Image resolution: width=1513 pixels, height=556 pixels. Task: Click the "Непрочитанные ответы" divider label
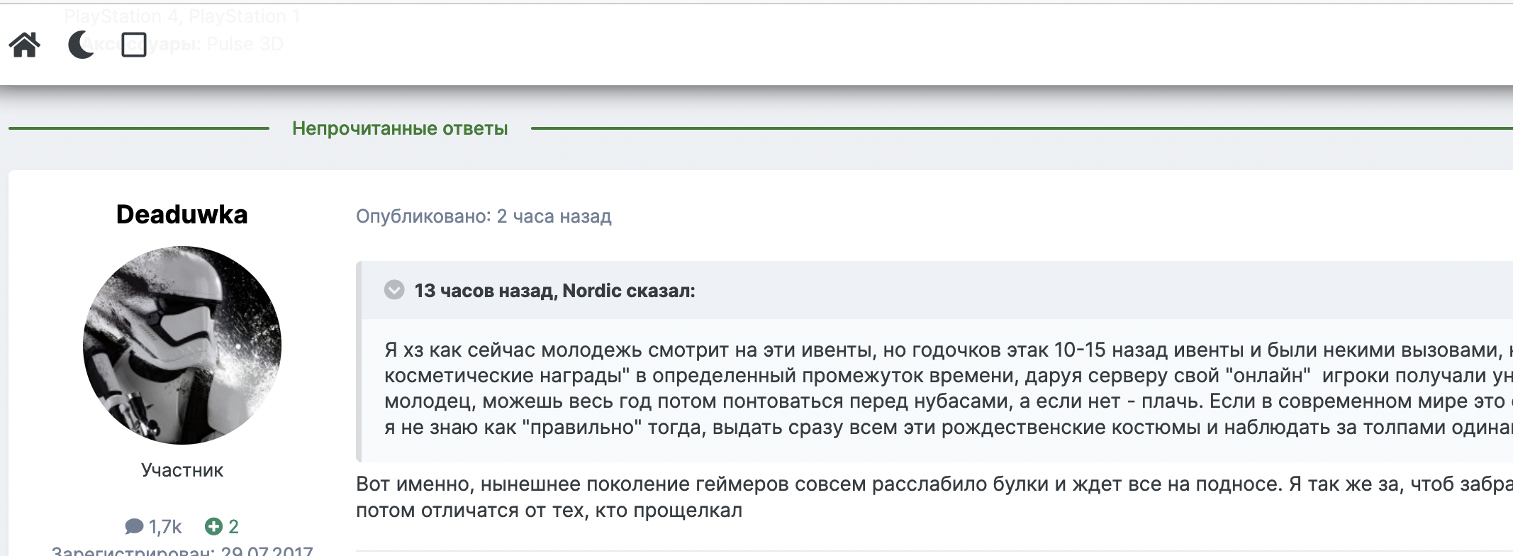pyautogui.click(x=400, y=128)
